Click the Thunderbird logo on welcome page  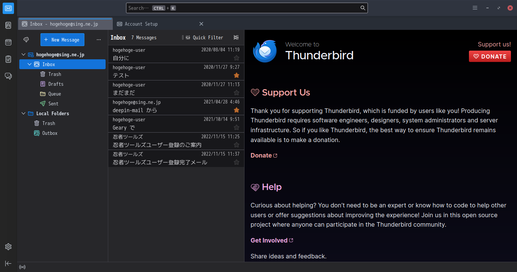coord(265,51)
